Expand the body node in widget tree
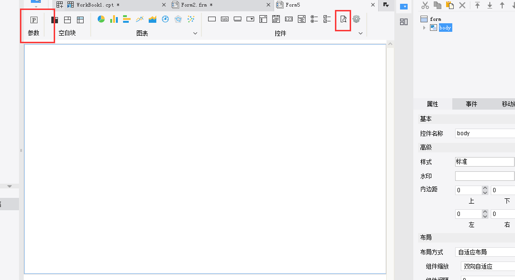The image size is (515, 280). pyautogui.click(x=424, y=28)
